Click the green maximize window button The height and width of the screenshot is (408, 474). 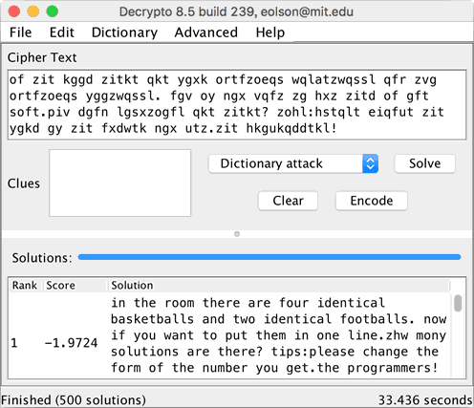[x=53, y=11]
